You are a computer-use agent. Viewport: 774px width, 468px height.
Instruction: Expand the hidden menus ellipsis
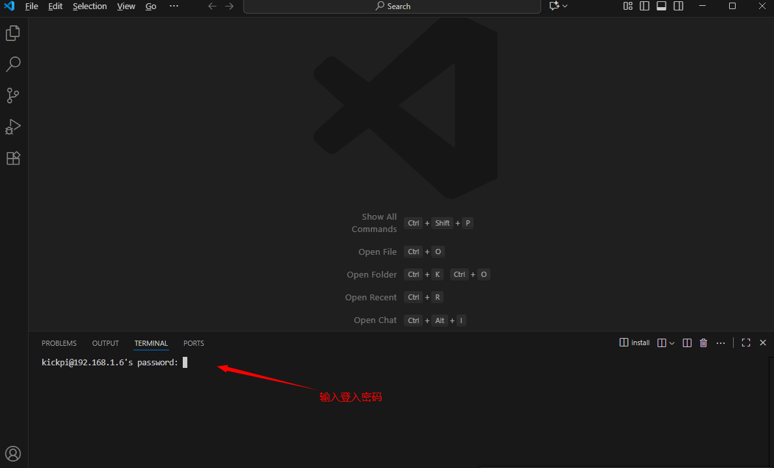pyautogui.click(x=174, y=6)
